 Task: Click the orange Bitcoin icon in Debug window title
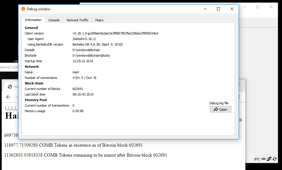point(23,9)
